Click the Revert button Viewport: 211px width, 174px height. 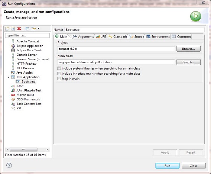pos(191,152)
